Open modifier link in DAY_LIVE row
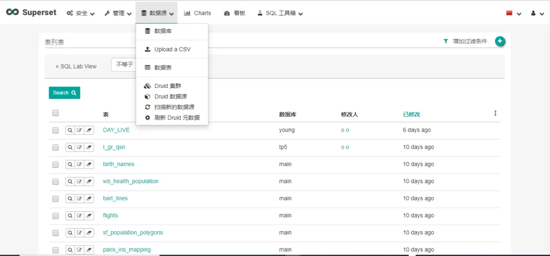Image resolution: width=550 pixels, height=256 pixels. [x=345, y=130]
